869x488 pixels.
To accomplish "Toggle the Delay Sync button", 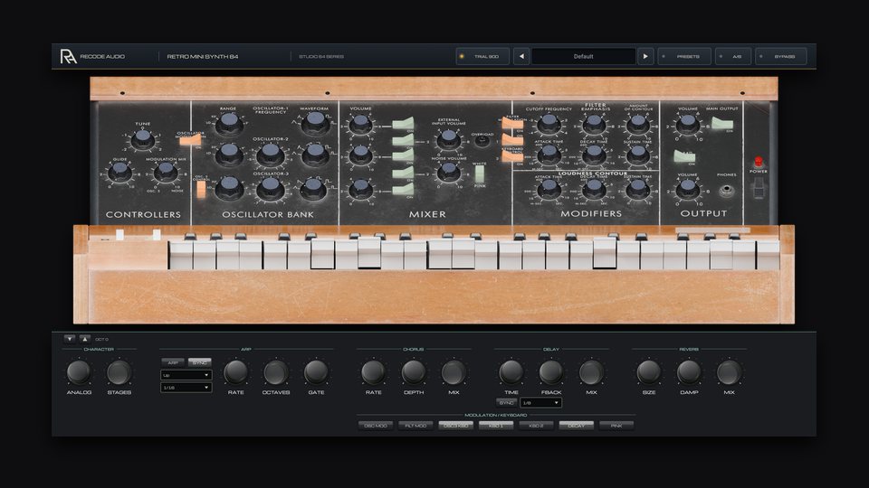I will tap(506, 403).
